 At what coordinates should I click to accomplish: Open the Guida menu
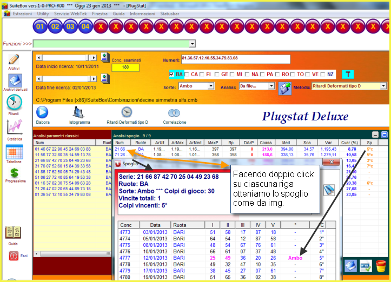(x=118, y=14)
